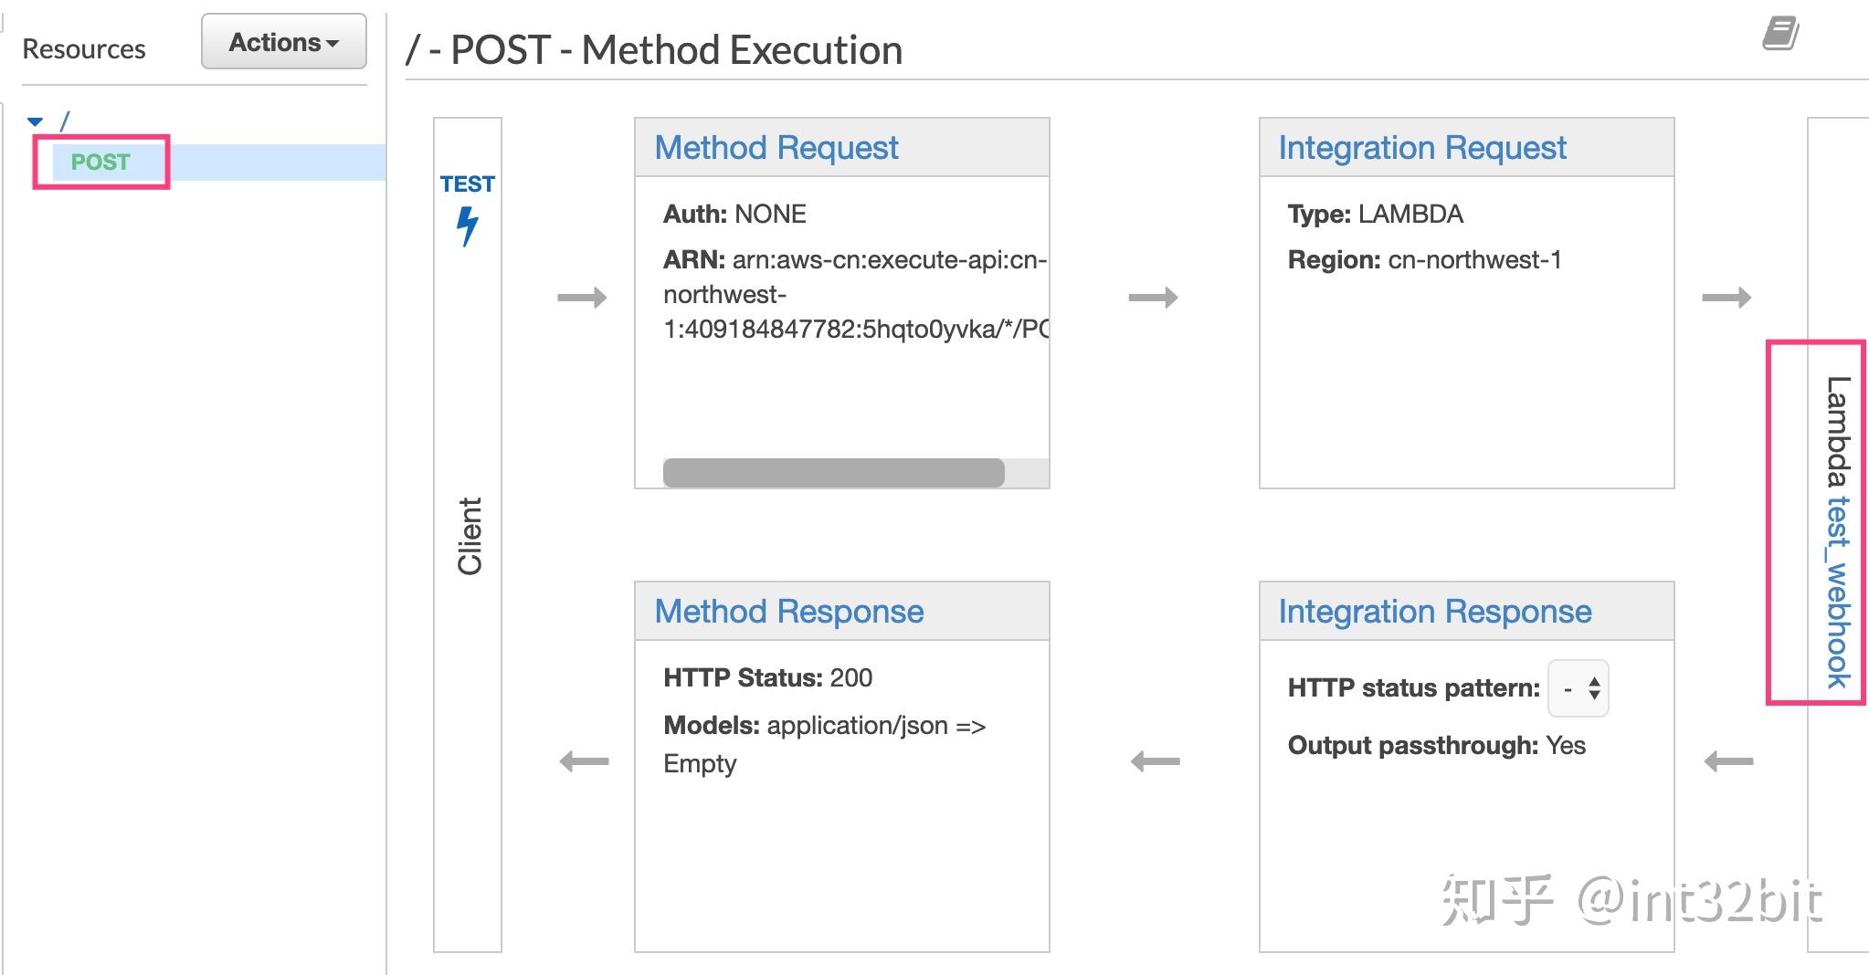Open the documentation book icon
The height and width of the screenshot is (975, 1869).
[1779, 35]
